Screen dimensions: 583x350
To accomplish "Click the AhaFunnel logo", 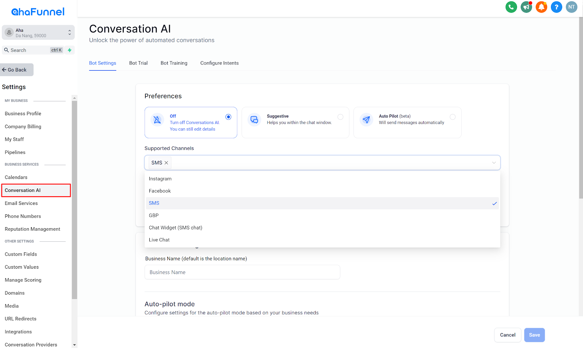I will point(38,12).
